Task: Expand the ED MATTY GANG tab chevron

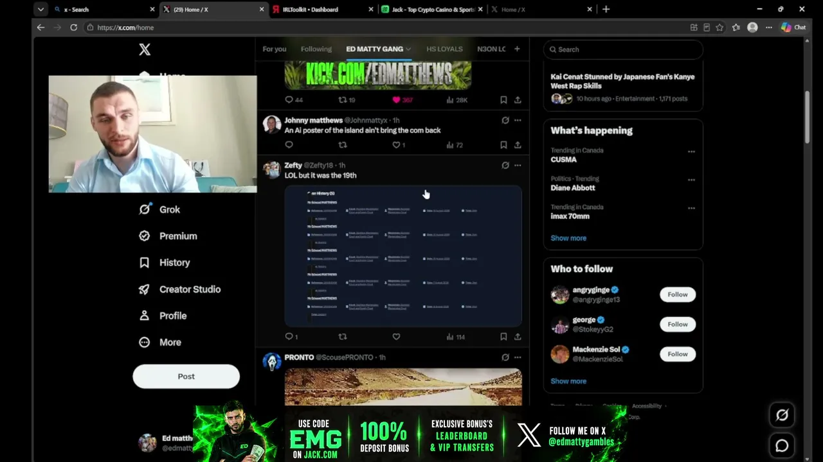Action: click(408, 49)
